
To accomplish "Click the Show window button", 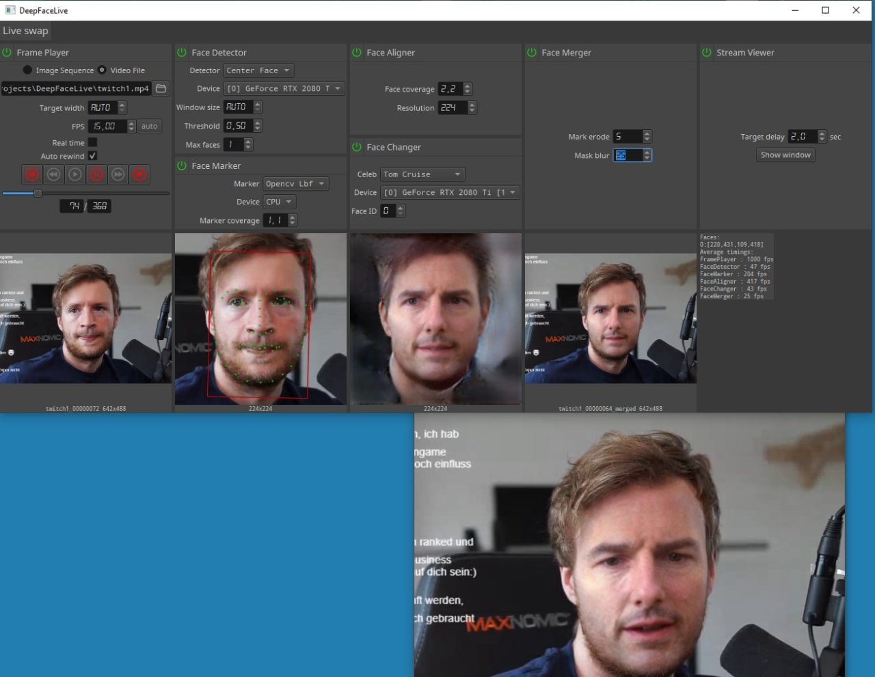I will tap(785, 155).
